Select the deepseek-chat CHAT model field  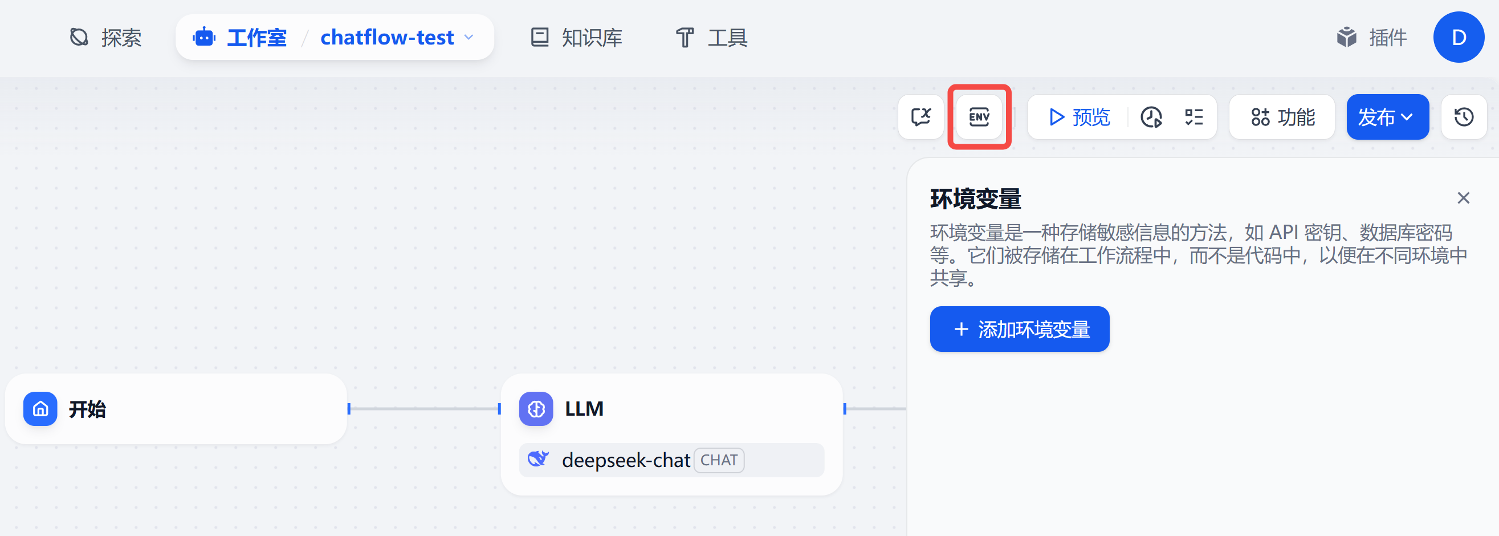(671, 460)
